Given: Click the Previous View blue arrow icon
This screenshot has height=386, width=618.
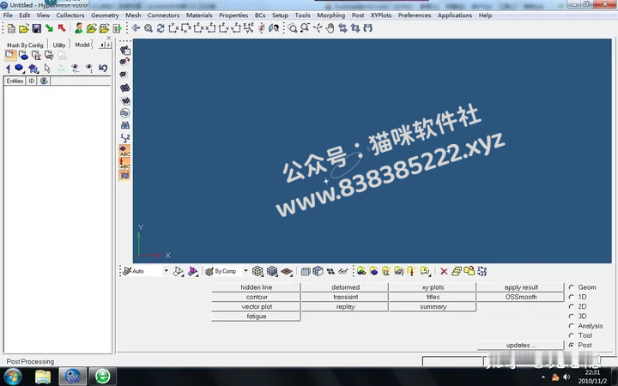Looking at the screenshot, I should coord(136,28).
